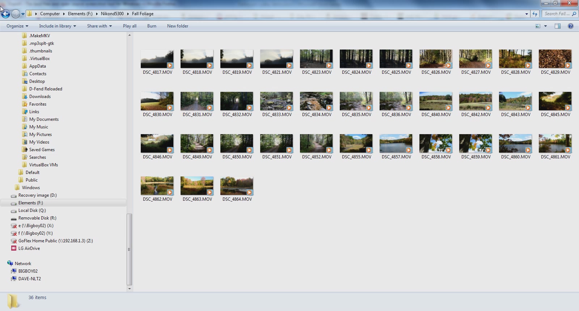Click the Help question mark icon
Image resolution: width=579 pixels, height=311 pixels.
(x=571, y=26)
